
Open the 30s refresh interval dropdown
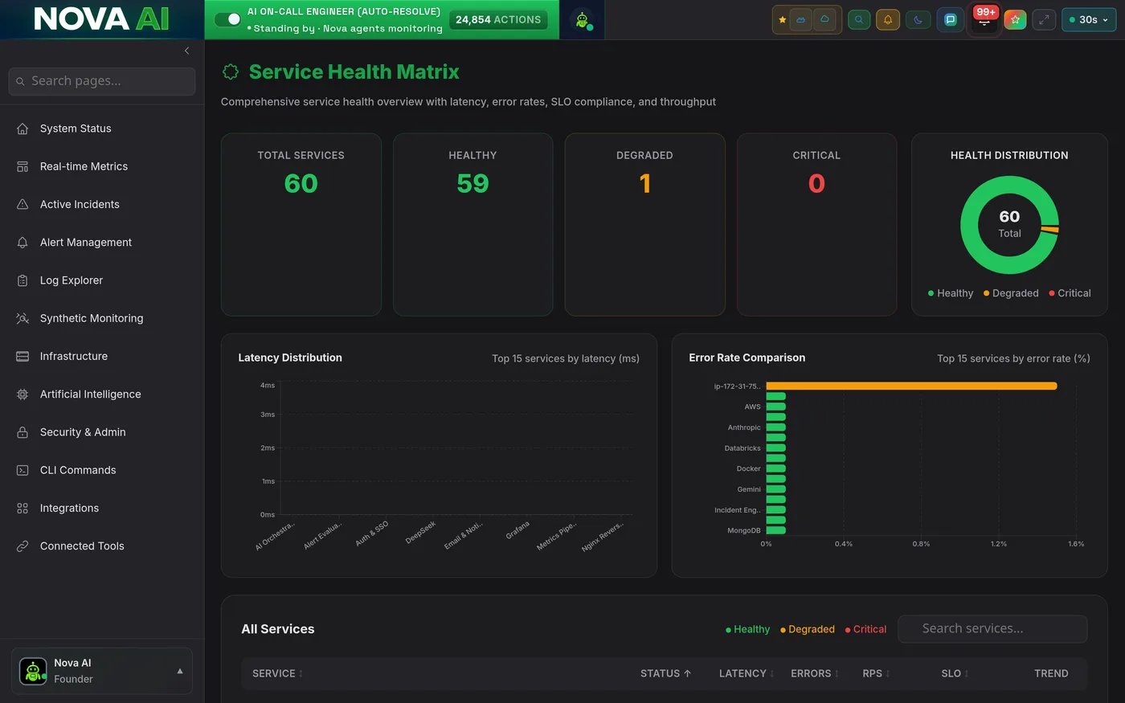click(1089, 20)
